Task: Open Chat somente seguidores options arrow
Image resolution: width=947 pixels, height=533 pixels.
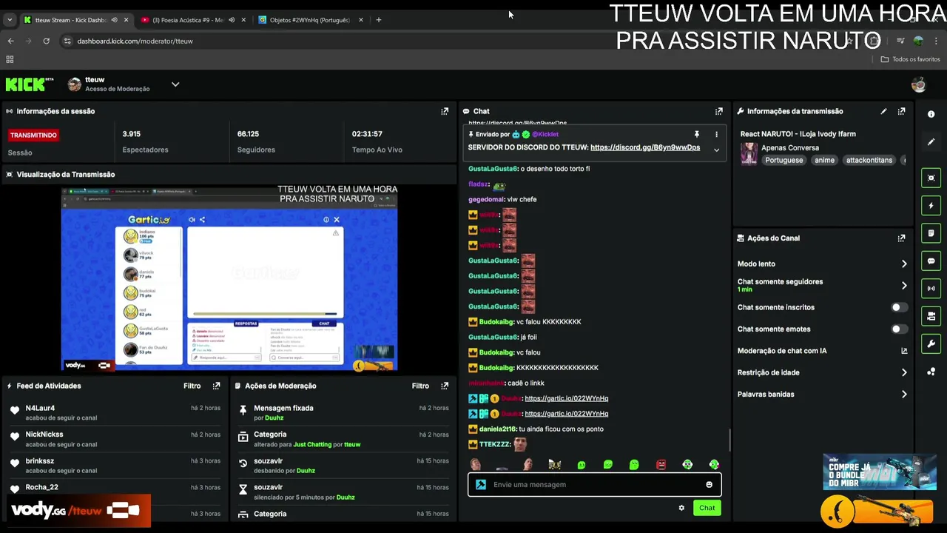Action: tap(904, 285)
